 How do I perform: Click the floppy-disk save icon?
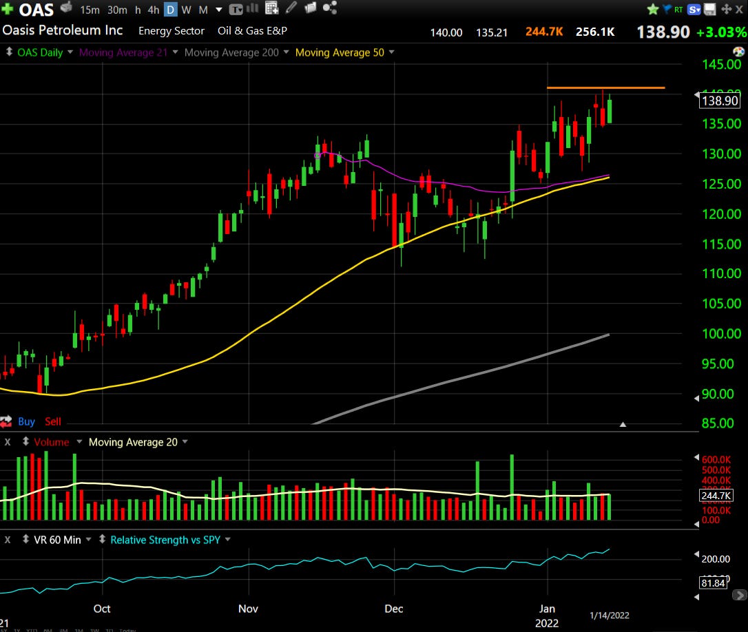tap(710, 9)
